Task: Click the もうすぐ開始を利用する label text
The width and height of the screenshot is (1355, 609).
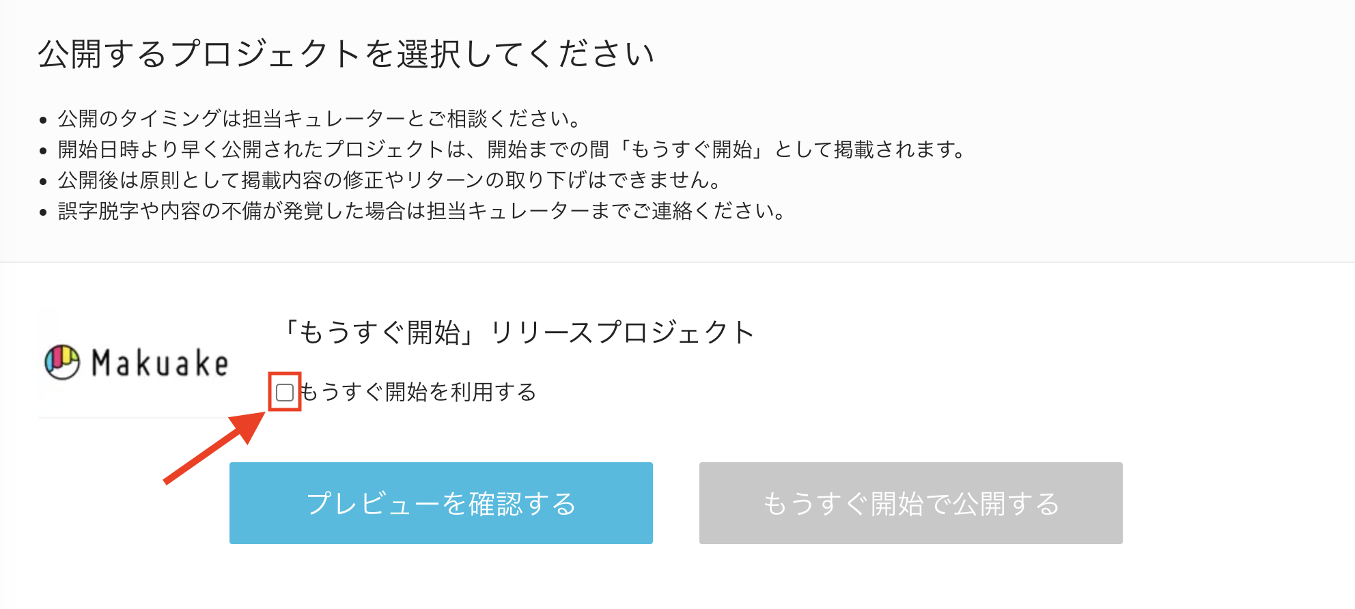Action: pos(417,392)
